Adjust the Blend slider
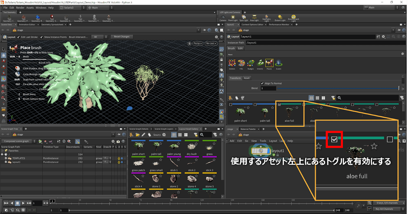 click(337, 88)
